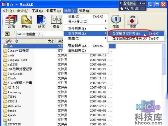Viewport: 168px width, 126px height.
Task: Toggle the IME 简 simplified character mode
Action: tap(132, 8)
